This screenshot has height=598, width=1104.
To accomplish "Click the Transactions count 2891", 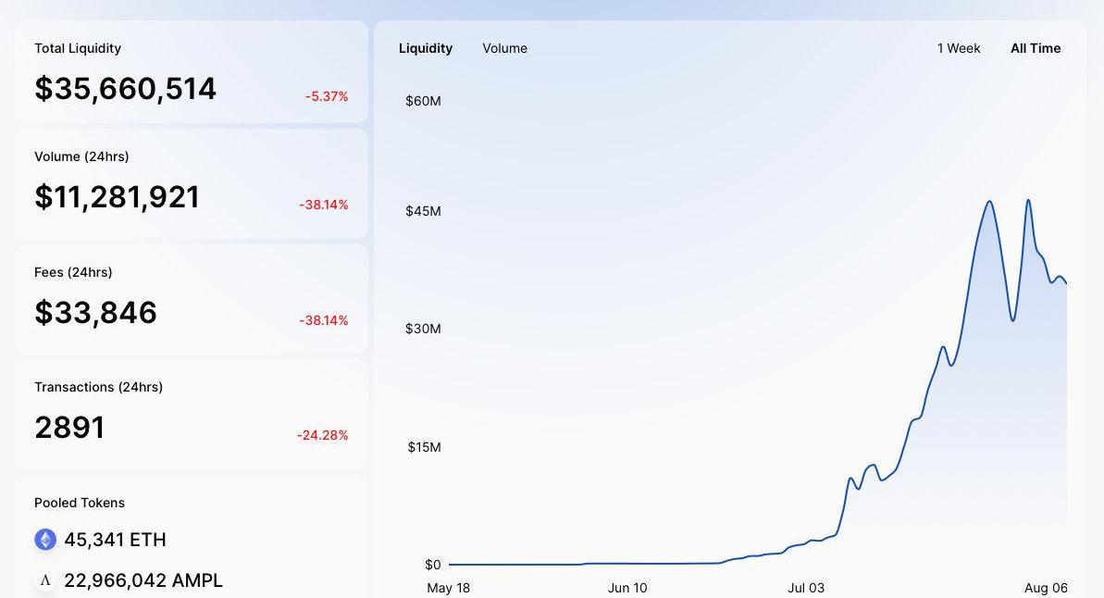I will click(x=69, y=428).
